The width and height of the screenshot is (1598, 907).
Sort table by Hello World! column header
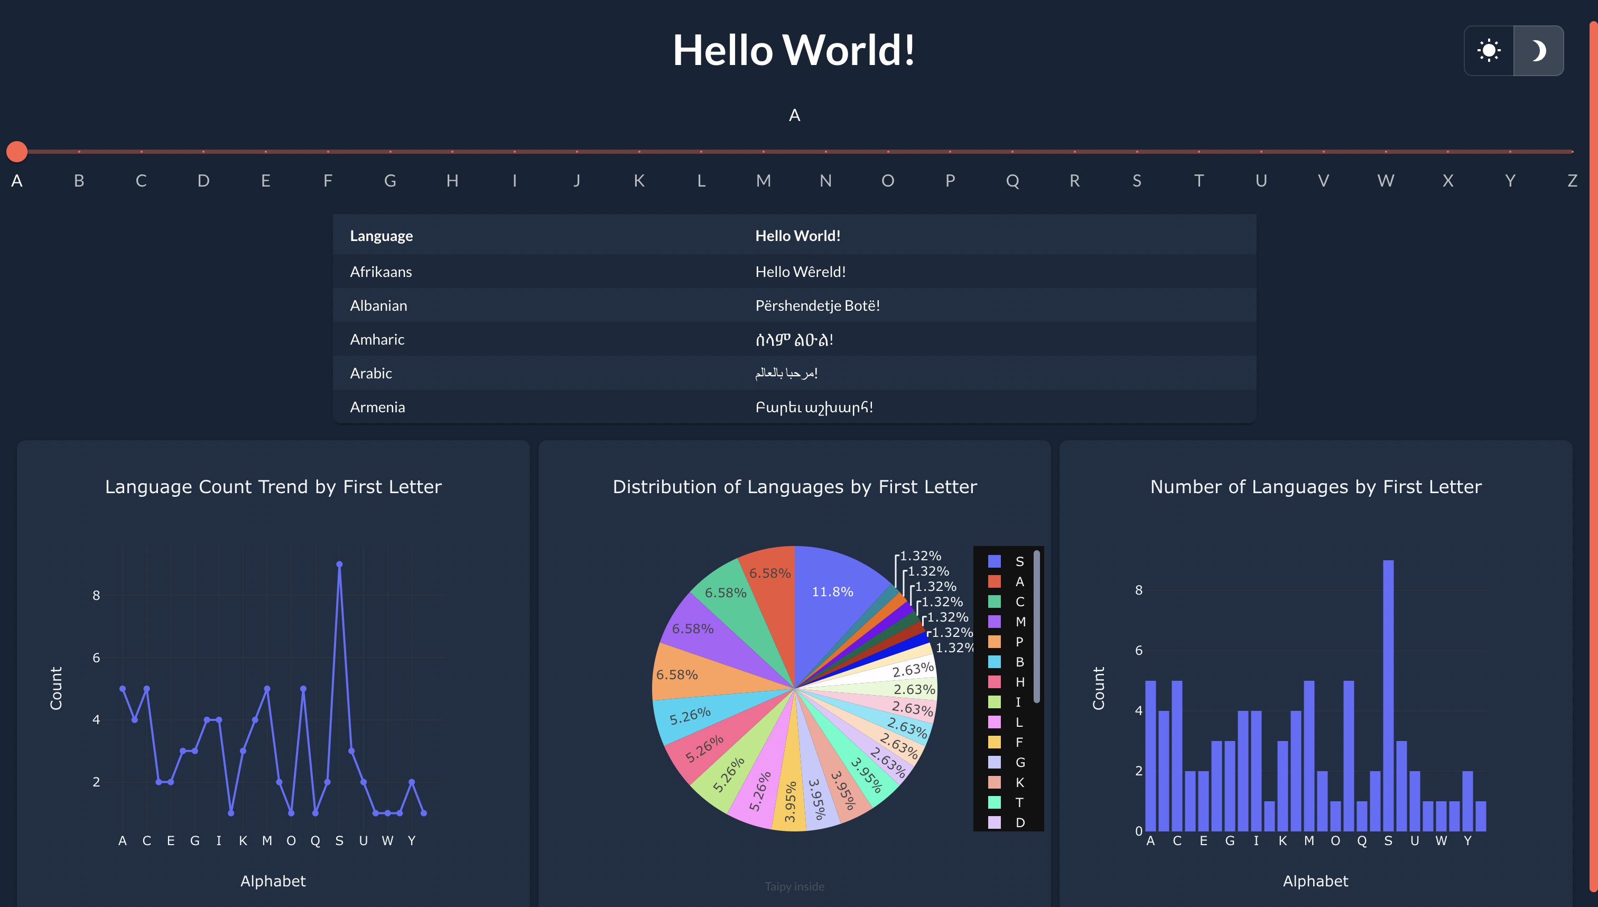point(798,236)
